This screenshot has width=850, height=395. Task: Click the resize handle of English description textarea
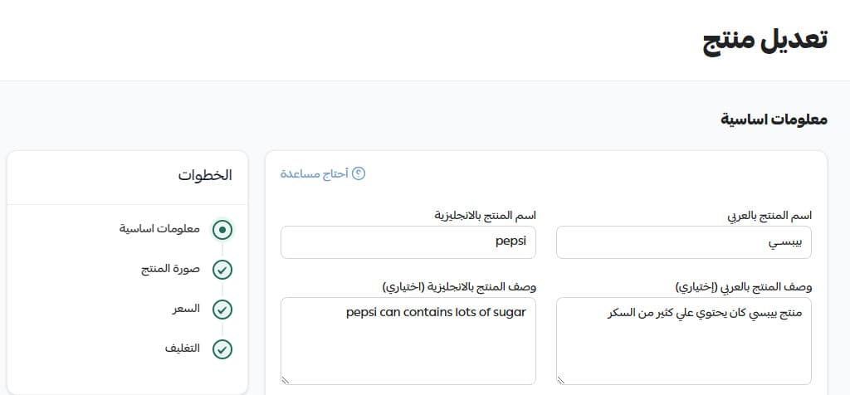click(x=286, y=380)
